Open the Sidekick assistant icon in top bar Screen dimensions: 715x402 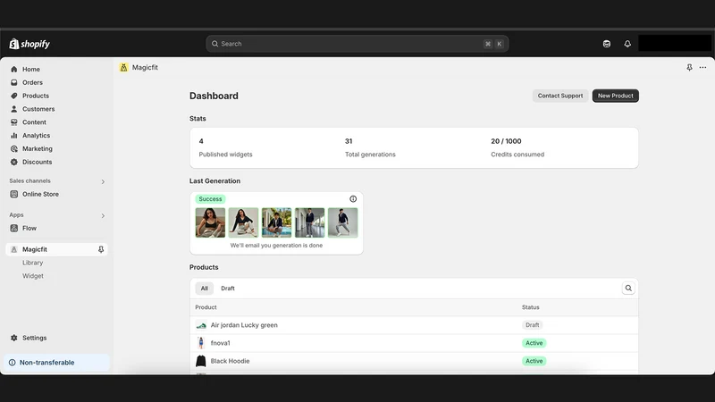pyautogui.click(x=607, y=44)
